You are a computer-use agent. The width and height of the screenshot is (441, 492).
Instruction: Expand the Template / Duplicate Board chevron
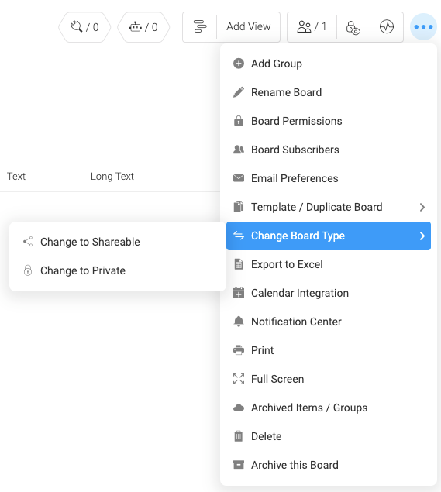(422, 207)
